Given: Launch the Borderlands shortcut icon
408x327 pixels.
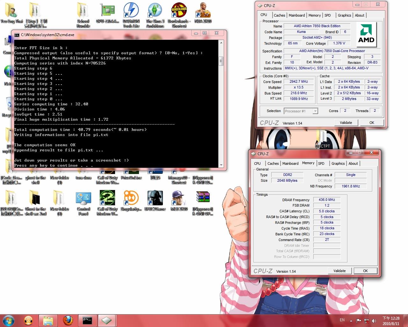Looking at the screenshot, I should pyautogui.click(x=179, y=15).
